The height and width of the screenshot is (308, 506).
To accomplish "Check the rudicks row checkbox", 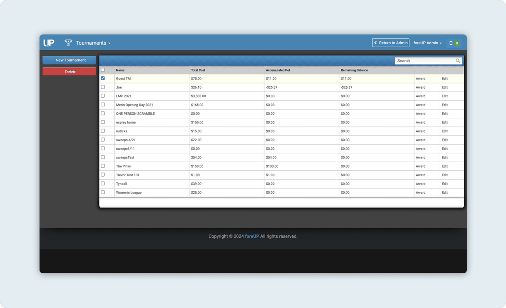I will 103,131.
